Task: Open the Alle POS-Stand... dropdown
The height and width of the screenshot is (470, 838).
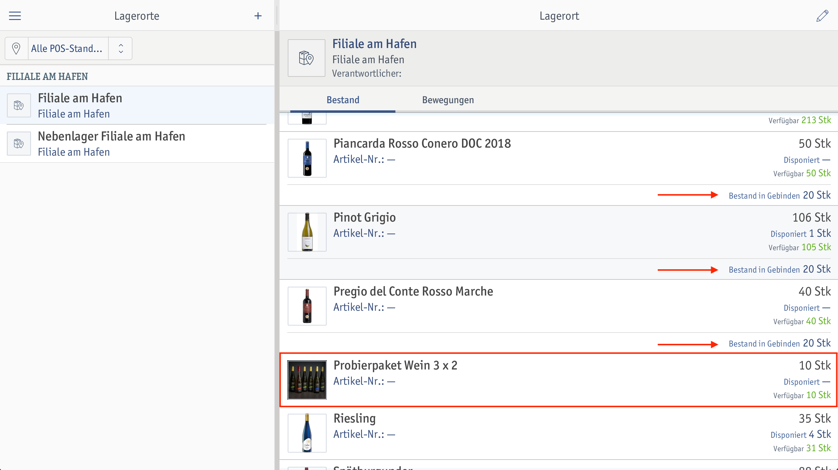Action: (68, 48)
